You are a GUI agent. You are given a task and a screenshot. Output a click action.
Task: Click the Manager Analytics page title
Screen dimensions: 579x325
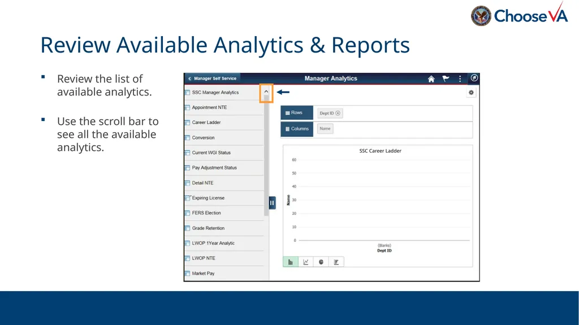click(330, 79)
